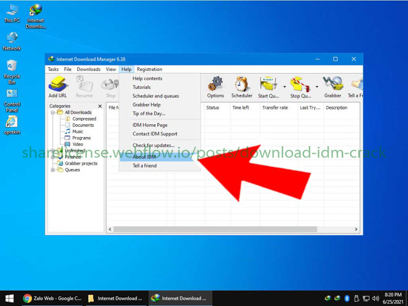Open the File menu
The height and width of the screenshot is (306, 408).
tap(68, 69)
